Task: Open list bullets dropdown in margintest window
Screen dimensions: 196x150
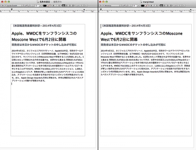Action: click(182, 5)
